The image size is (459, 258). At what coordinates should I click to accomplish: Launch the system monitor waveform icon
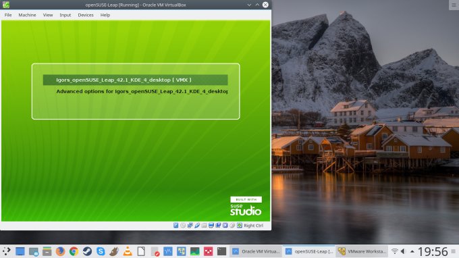click(x=167, y=251)
